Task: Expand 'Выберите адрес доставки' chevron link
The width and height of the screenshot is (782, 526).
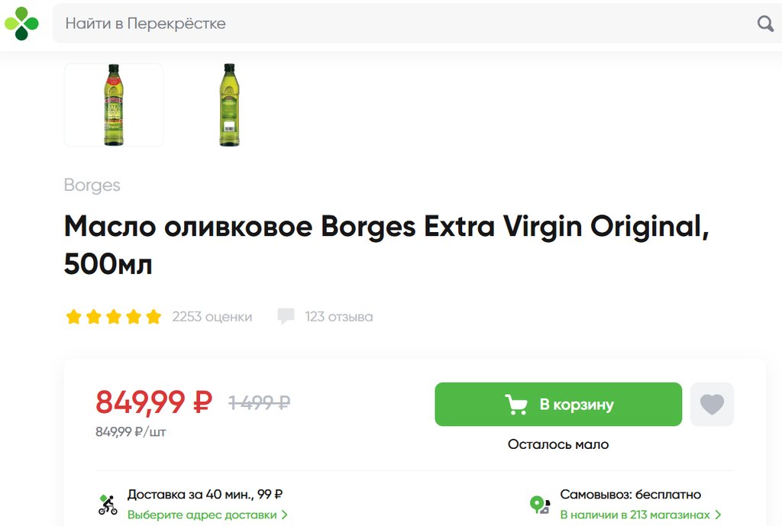Action: [208, 515]
